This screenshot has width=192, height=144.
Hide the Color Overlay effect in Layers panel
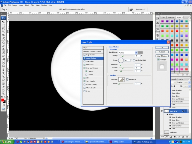coord(170,126)
